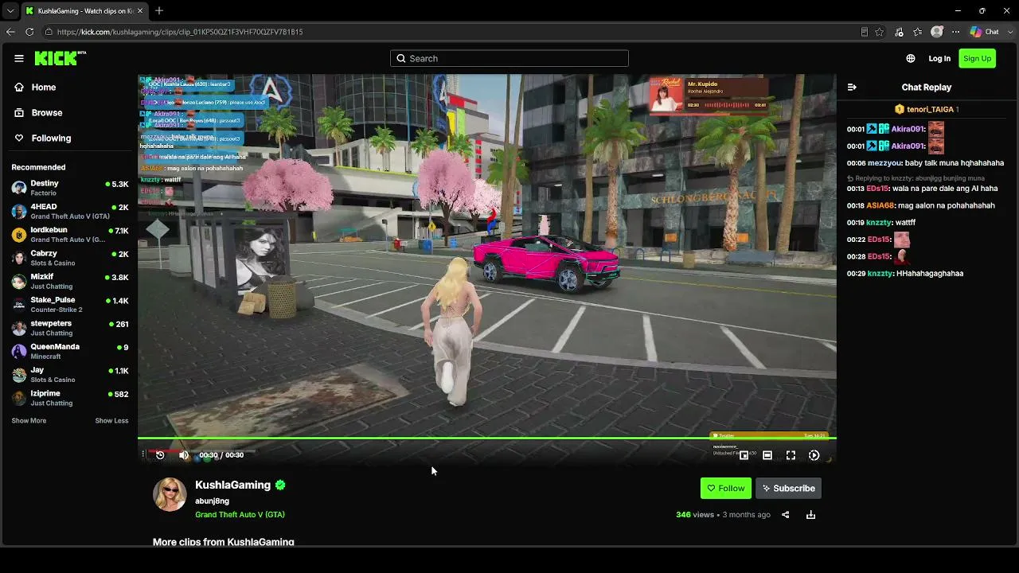Screen dimensions: 1019x573
Task: Open ASIA68's chat message
Action: (x=921, y=205)
